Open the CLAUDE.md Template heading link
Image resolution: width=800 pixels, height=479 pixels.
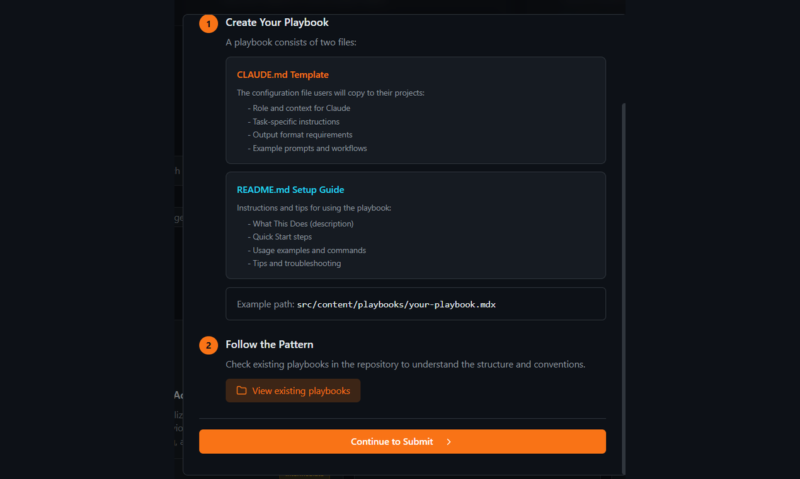282,74
